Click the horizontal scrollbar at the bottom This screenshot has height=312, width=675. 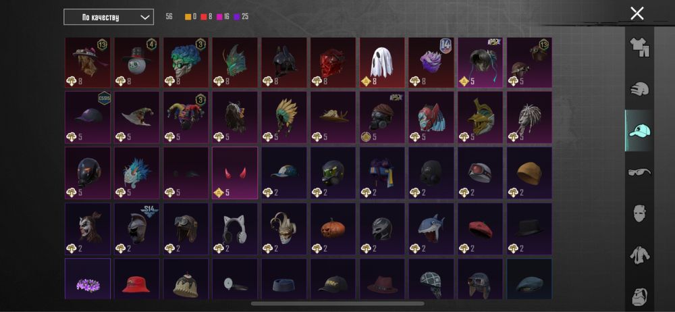(337, 303)
